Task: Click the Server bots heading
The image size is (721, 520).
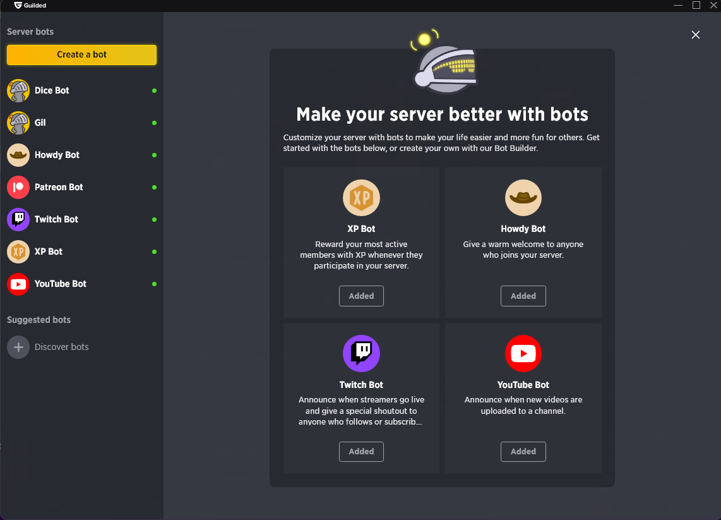Action: coord(30,32)
